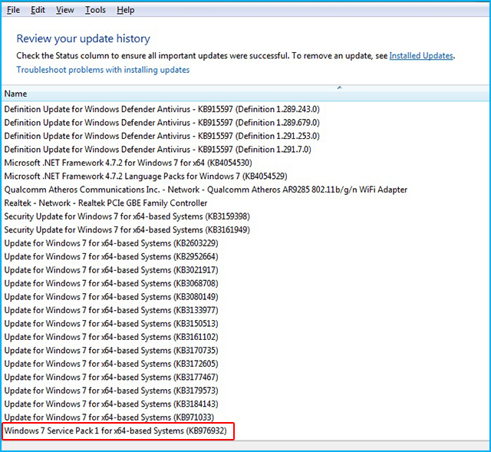Select Security Update KB3161949 row
The width and height of the screenshot is (491, 452).
point(127,230)
